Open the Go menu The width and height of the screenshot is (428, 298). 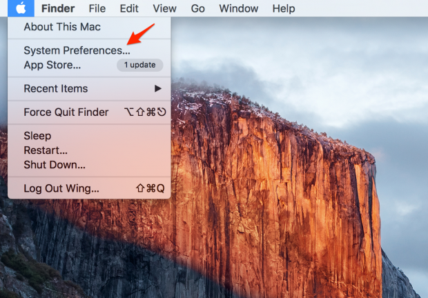(x=198, y=9)
